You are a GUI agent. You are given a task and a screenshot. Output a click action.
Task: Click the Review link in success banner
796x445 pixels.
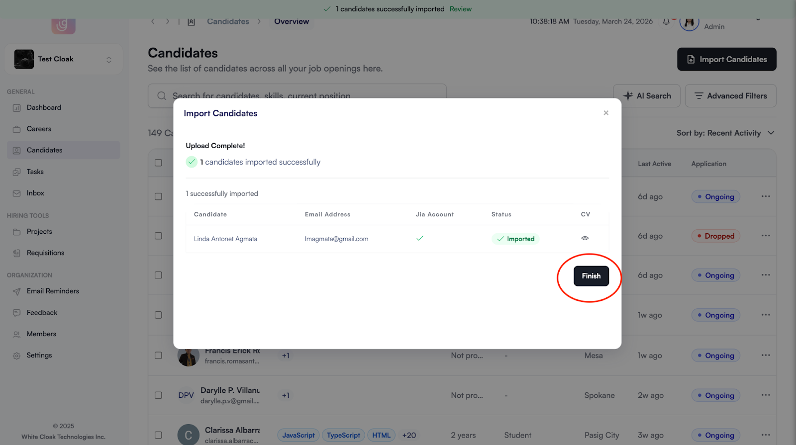460,9
